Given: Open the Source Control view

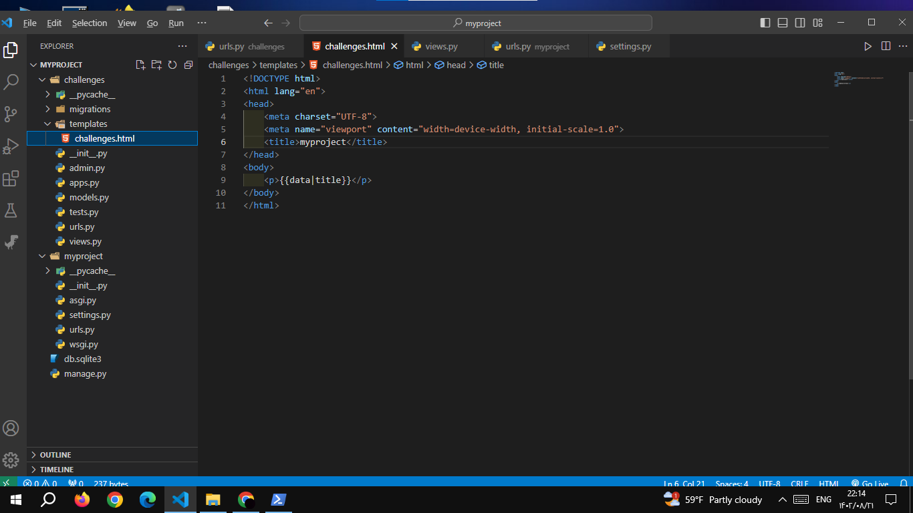Looking at the screenshot, I should click(11, 114).
